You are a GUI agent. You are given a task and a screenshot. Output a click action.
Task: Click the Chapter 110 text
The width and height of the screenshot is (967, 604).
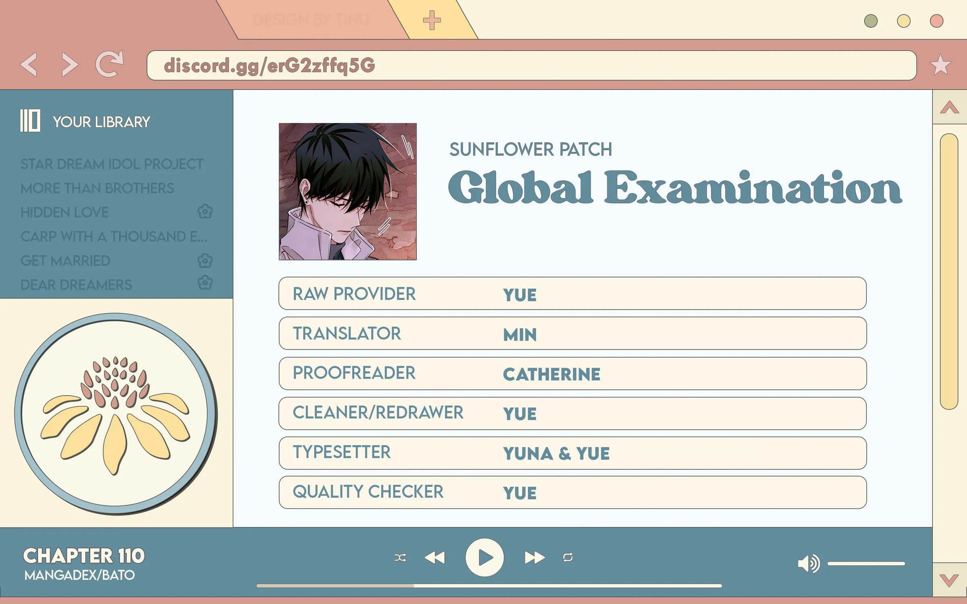(84, 556)
